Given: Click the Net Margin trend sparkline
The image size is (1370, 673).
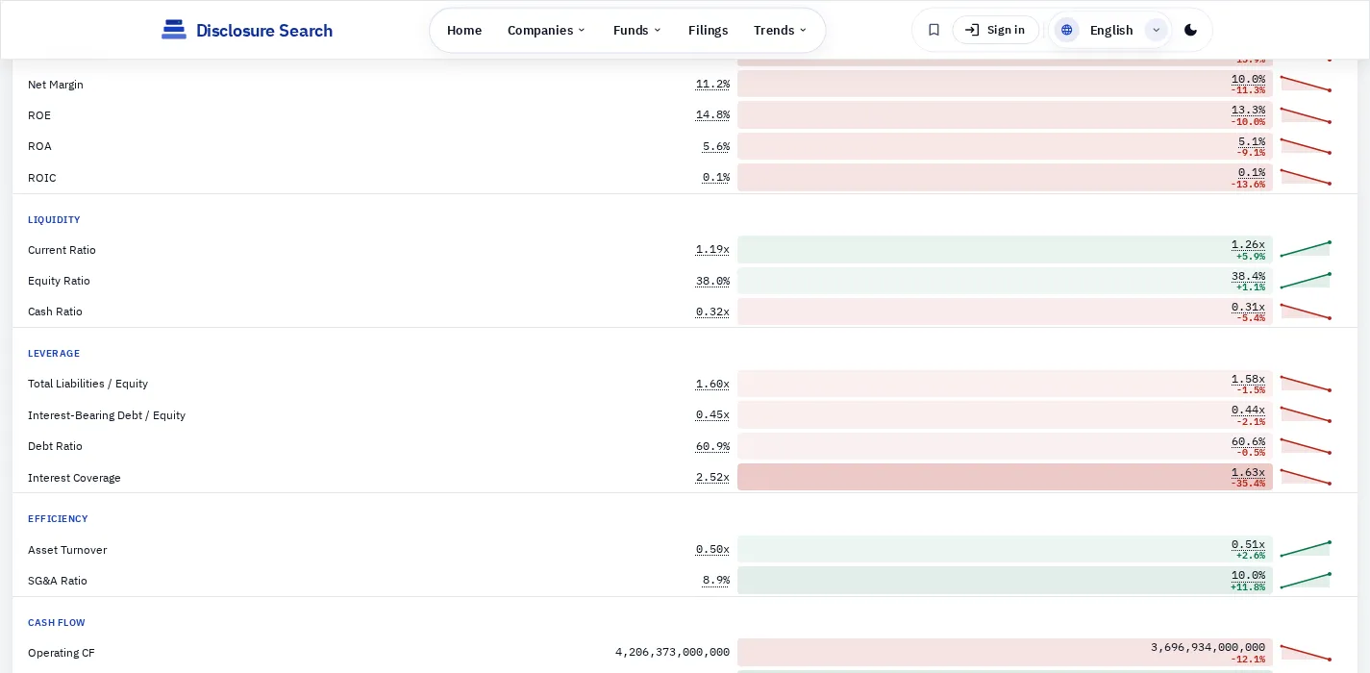Looking at the screenshot, I should [1306, 84].
